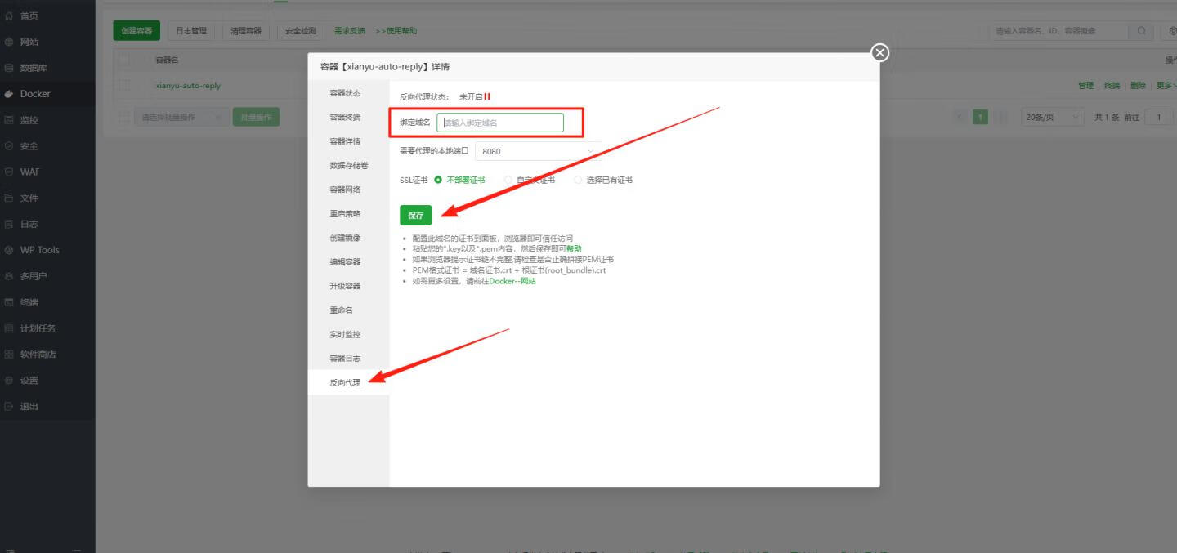Click the users icon beside 多用户
The width and height of the screenshot is (1177, 553).
9,276
